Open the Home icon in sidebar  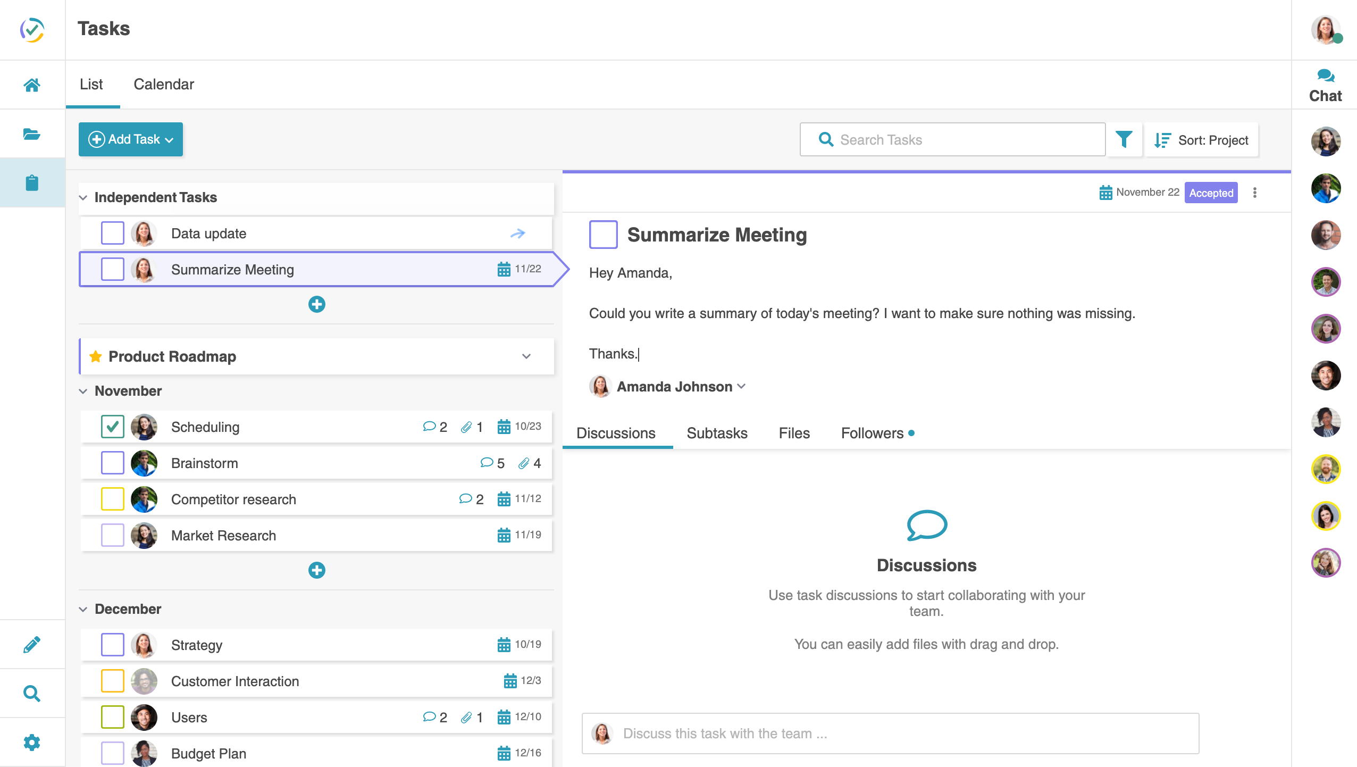click(32, 85)
